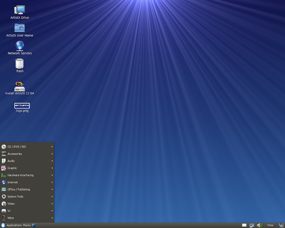This screenshot has height=228, width=285.
Task: Expand the Audio submenu
Action: [27, 161]
